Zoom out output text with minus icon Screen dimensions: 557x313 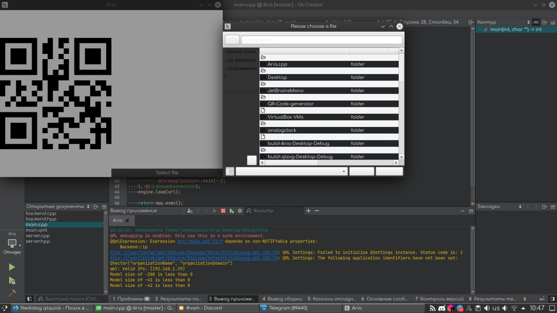317,211
